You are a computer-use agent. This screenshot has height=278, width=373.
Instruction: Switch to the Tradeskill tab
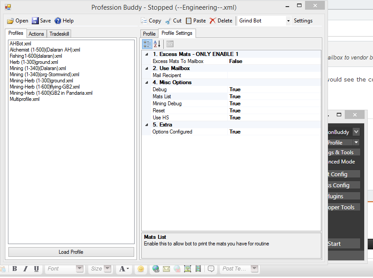pyautogui.click(x=59, y=34)
